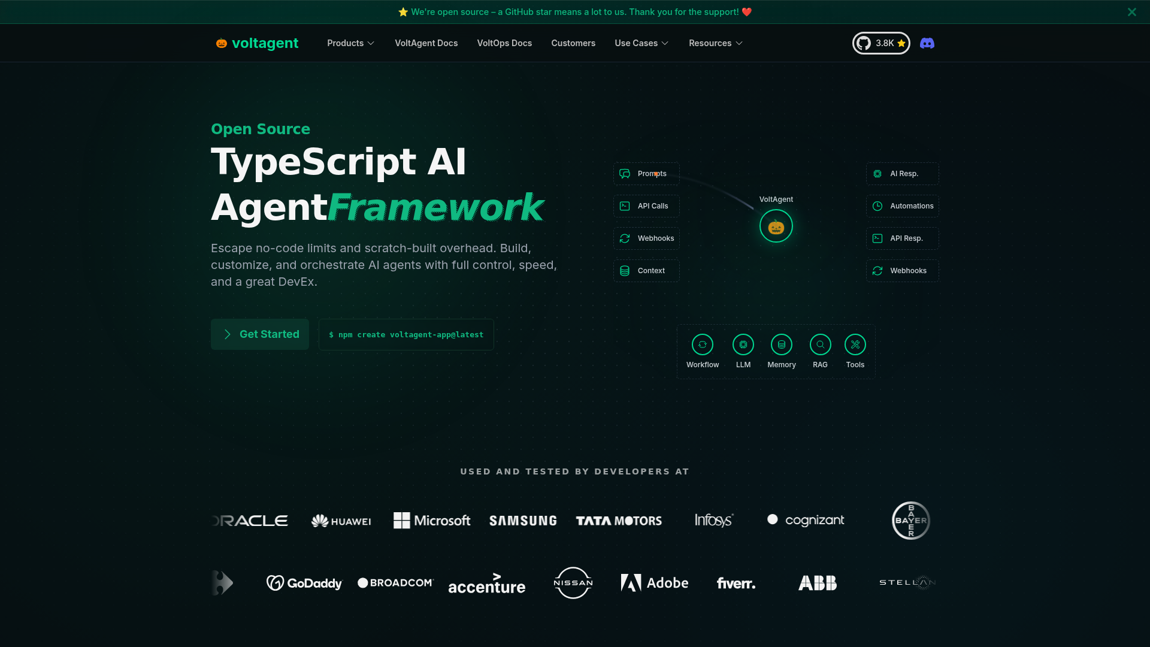
Task: Select the API Calls icon
Action: [625, 205]
